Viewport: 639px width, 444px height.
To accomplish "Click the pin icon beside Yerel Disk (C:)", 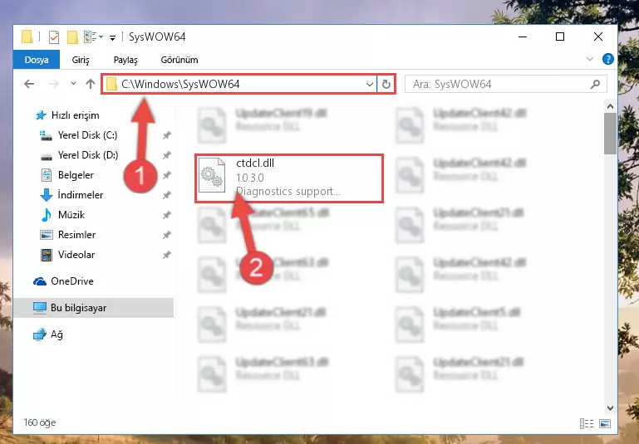I will tap(167, 135).
